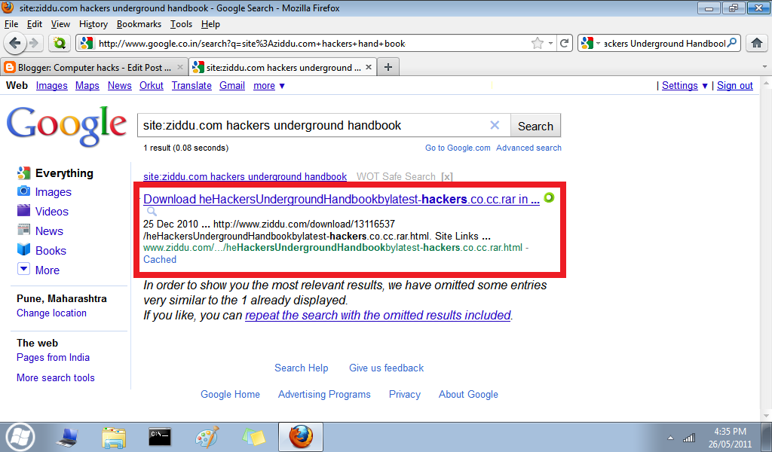Click Change location
Image resolution: width=772 pixels, height=452 pixels.
[52, 313]
